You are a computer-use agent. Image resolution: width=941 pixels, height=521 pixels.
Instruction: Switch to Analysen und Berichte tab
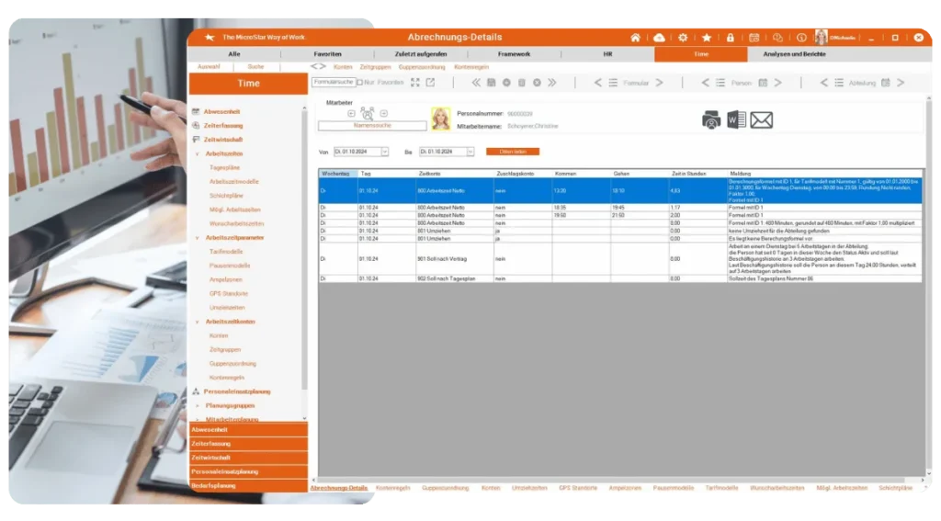tap(795, 54)
